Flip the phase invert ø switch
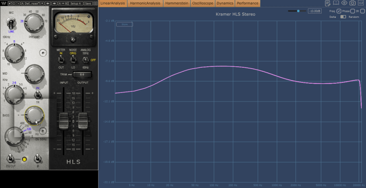Image resolution: width=366 pixels, height=188 pixels. click(38, 159)
